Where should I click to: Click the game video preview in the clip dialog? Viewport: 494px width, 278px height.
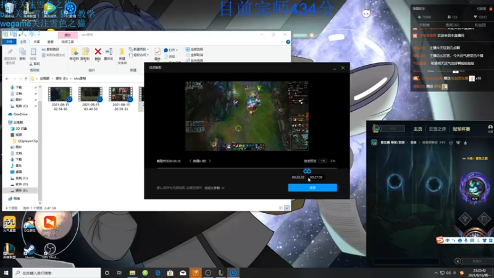(x=246, y=116)
